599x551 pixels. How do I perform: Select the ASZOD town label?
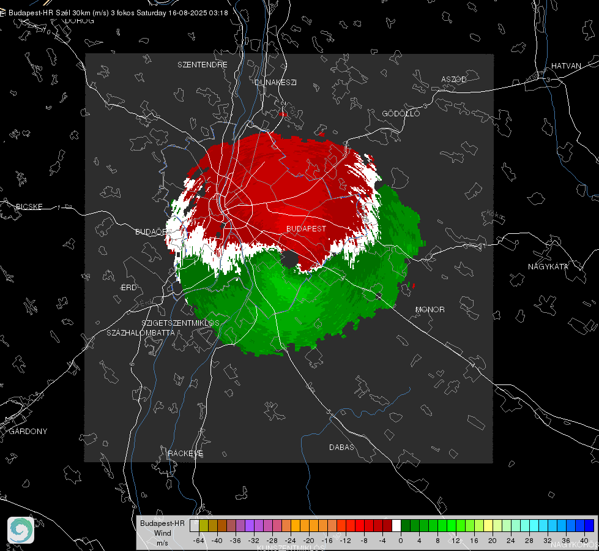coord(454,79)
